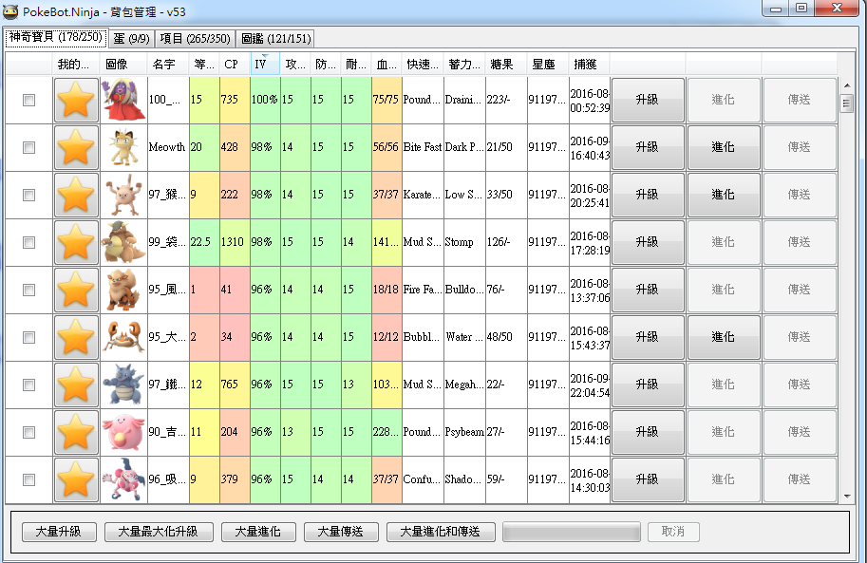867x563 pixels.
Task: Click the Rhydon image in CP 765 row
Action: point(123,385)
